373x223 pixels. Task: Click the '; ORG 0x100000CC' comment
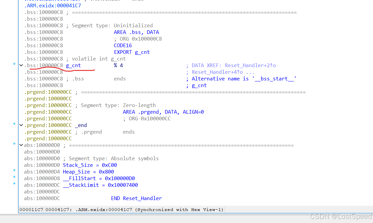[x=147, y=119]
